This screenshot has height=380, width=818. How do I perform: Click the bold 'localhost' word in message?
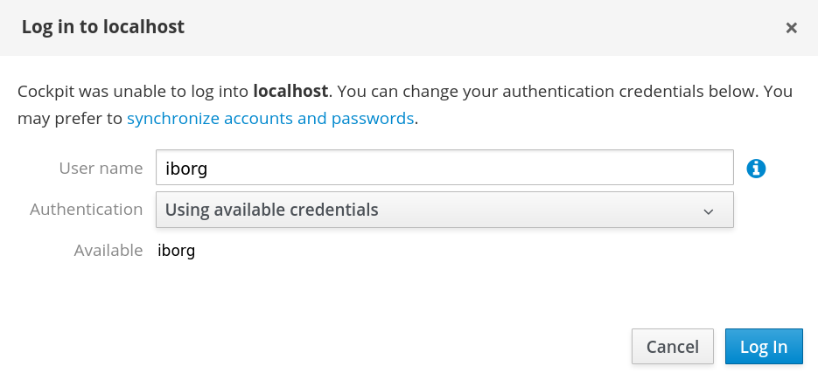pyautogui.click(x=290, y=91)
